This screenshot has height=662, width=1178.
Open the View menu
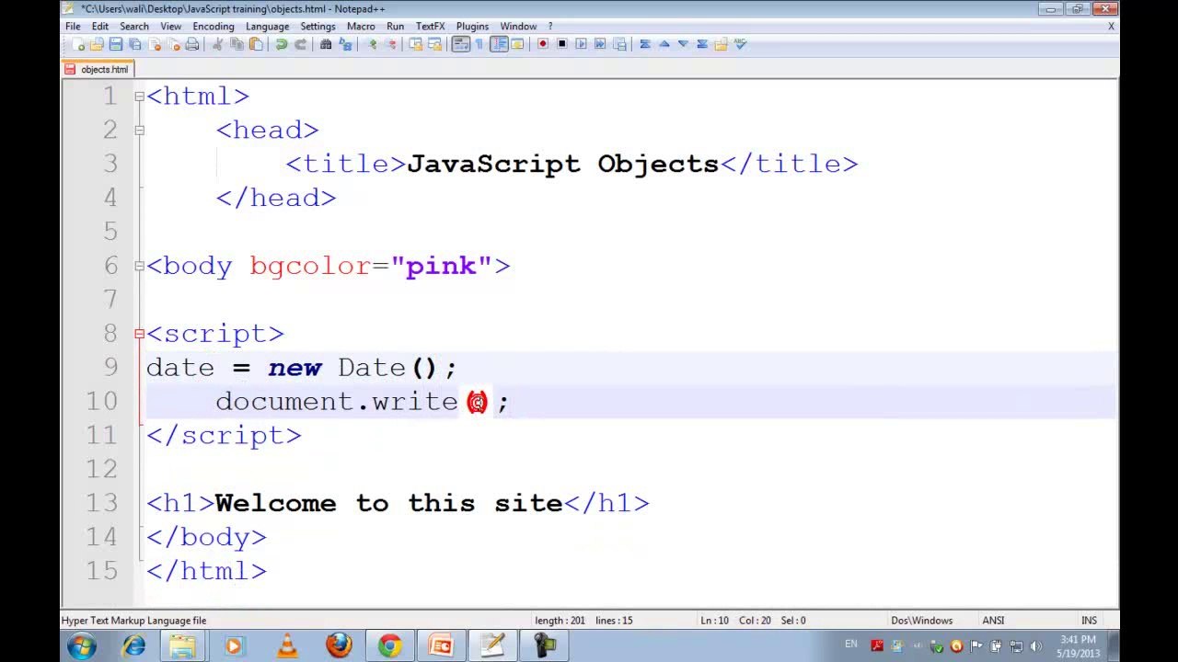171,26
